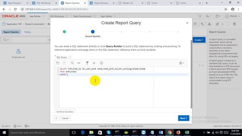Select the Report Queries tab
This screenshot has width=242, height=136.
[11, 32]
